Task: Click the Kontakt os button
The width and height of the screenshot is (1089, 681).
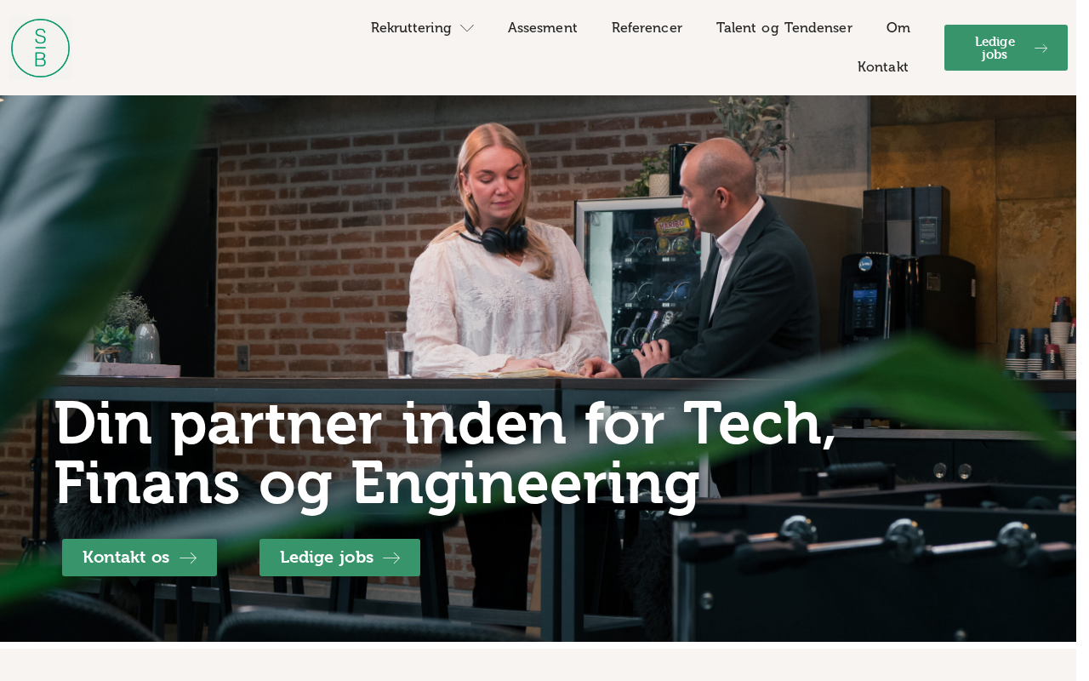Action: tap(140, 558)
